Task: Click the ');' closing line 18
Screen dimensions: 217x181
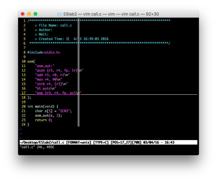Action: pos(29,97)
